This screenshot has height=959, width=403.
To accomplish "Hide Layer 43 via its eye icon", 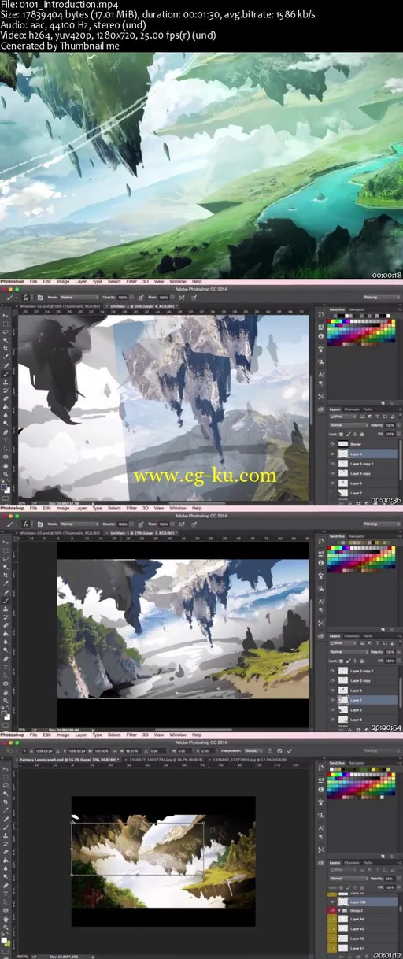I will 332,929.
